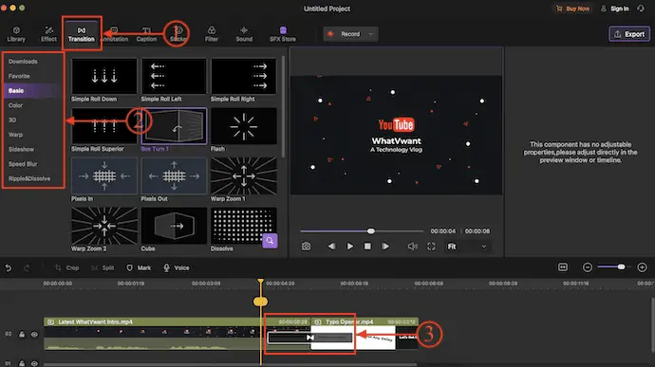The image size is (655, 367).
Task: Open the Filter tab
Action: (212, 34)
